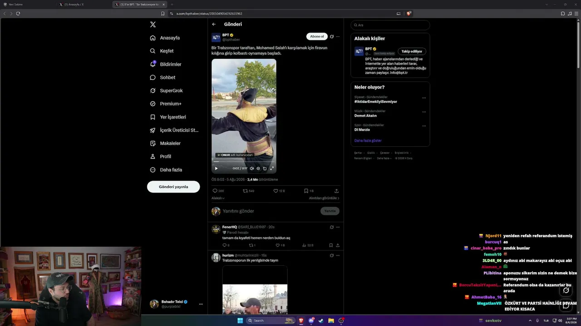Open İçerik Üreticisi Stüdyosu rocket item
The width and height of the screenshot is (581, 326).
tap(174, 130)
